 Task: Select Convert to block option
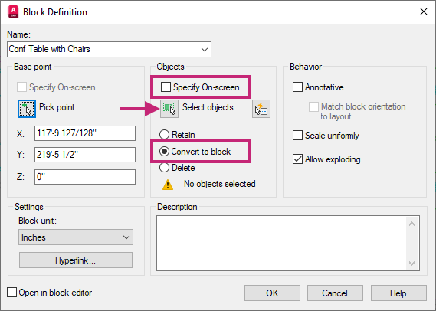pyautogui.click(x=164, y=152)
